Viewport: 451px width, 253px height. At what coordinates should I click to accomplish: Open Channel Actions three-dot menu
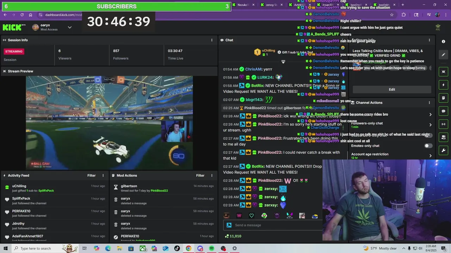point(429,103)
